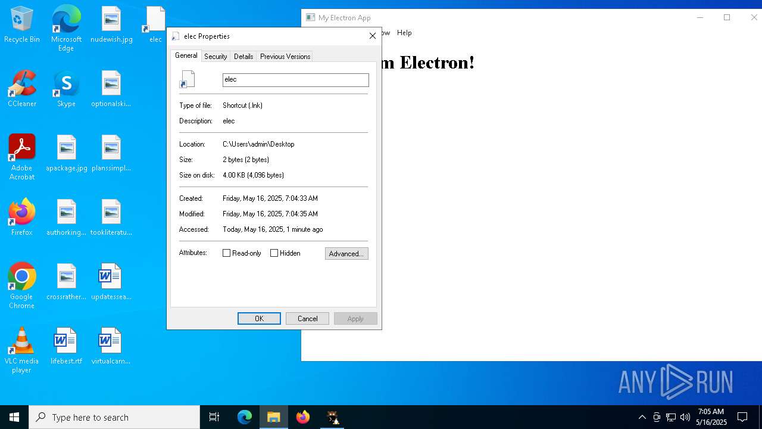Open the notification center icon

[x=742, y=417]
